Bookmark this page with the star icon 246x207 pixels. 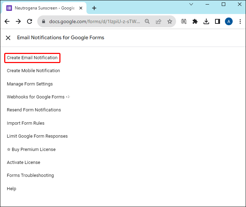click(x=170, y=21)
